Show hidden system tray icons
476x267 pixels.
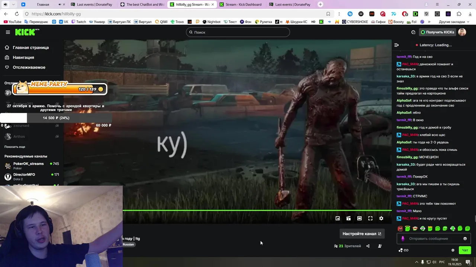pyautogui.click(x=416, y=262)
